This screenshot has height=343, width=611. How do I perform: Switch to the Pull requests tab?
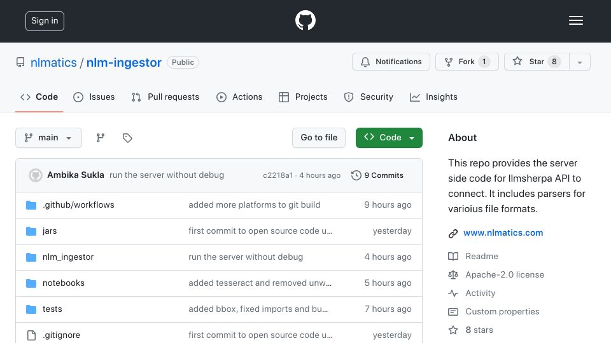(165, 97)
